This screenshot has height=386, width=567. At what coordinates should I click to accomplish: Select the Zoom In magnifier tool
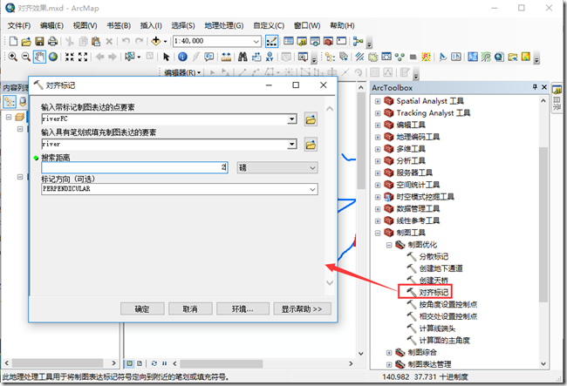tap(13, 57)
